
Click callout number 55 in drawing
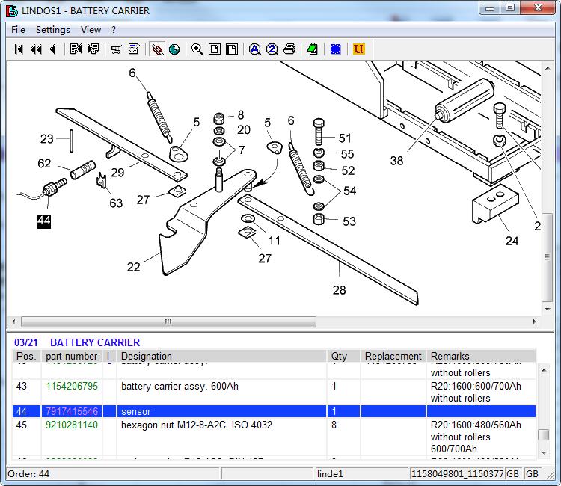pos(347,154)
